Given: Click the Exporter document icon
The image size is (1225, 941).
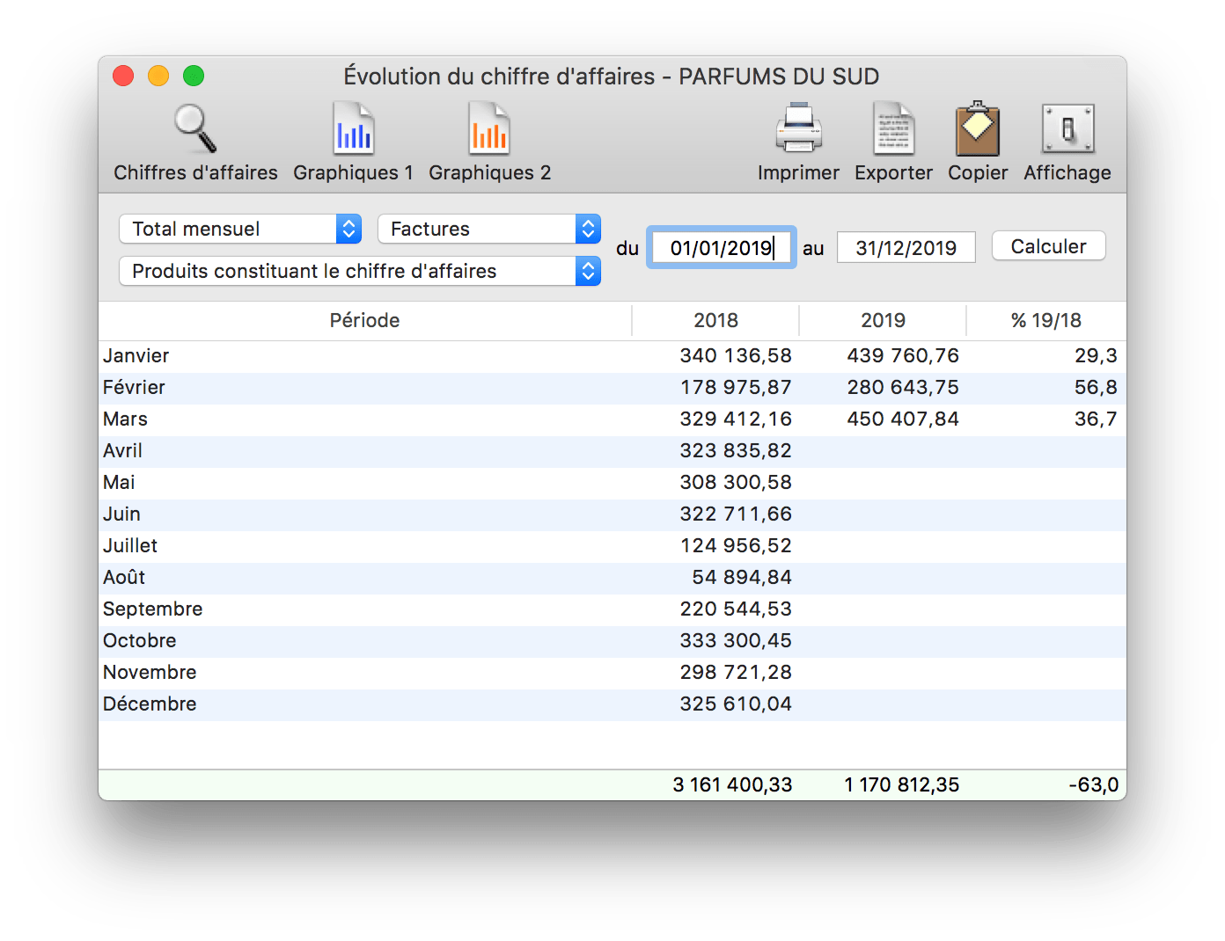Looking at the screenshot, I should 893,129.
